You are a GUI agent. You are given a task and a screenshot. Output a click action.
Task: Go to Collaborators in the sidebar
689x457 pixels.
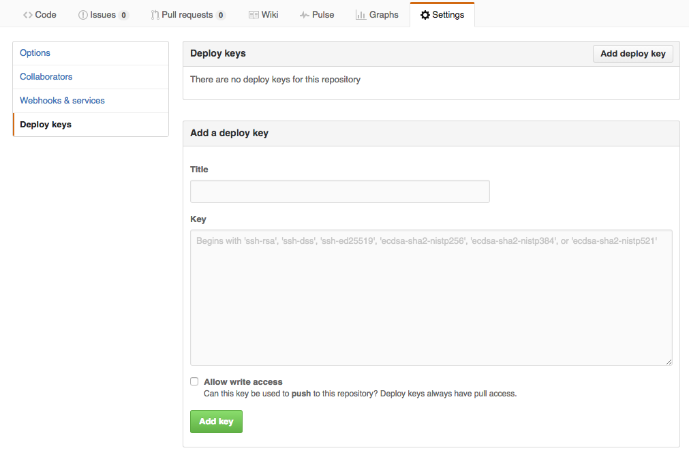[46, 77]
